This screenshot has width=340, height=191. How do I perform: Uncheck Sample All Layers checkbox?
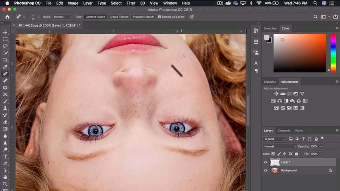point(159,17)
